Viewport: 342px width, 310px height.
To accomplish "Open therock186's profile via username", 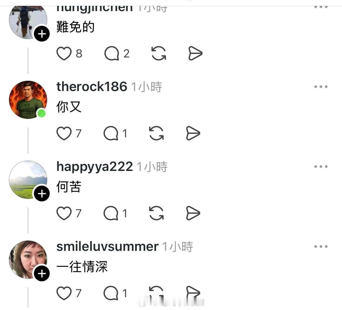I will 91,87.
